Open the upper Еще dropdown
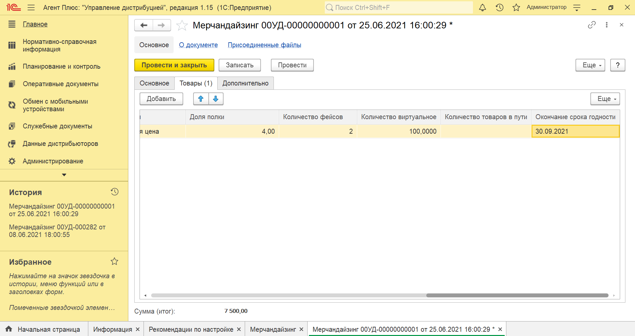 pos(590,65)
